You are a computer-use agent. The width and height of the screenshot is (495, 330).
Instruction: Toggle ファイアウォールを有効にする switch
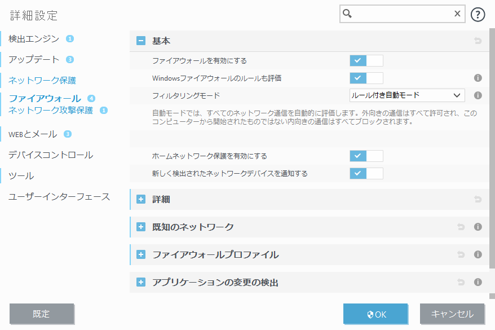click(x=366, y=60)
